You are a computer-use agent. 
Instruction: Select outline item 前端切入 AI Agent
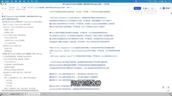point(17,25)
